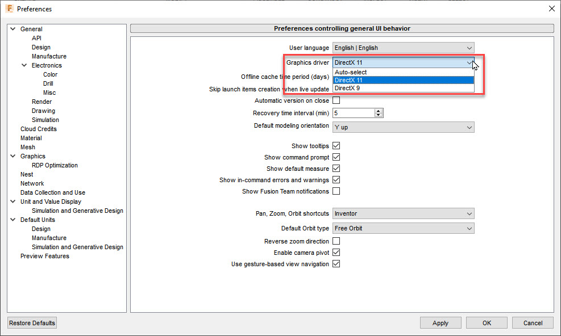Disable Show tooltips
This screenshot has width=561, height=336.
(336, 145)
